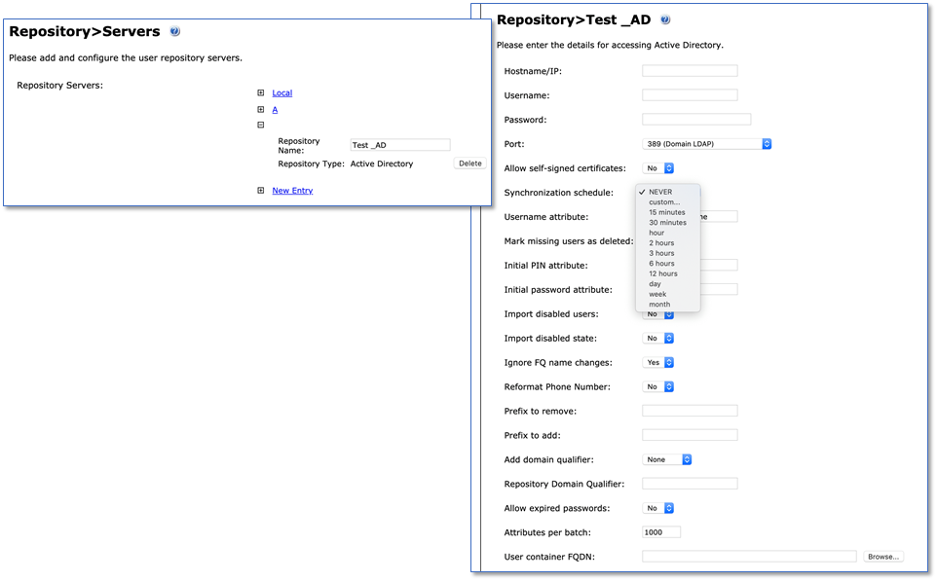This screenshot has height=581, width=937.
Task: Open help for Repository>Test _AD page
Action: 665,19
